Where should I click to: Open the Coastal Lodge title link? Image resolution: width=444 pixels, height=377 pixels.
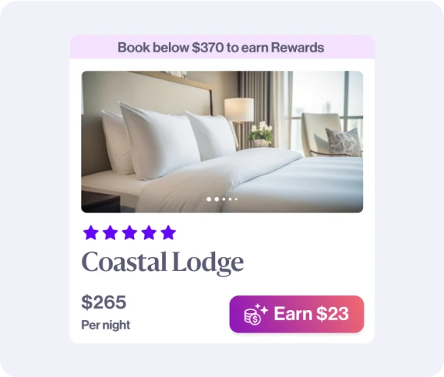(x=163, y=262)
